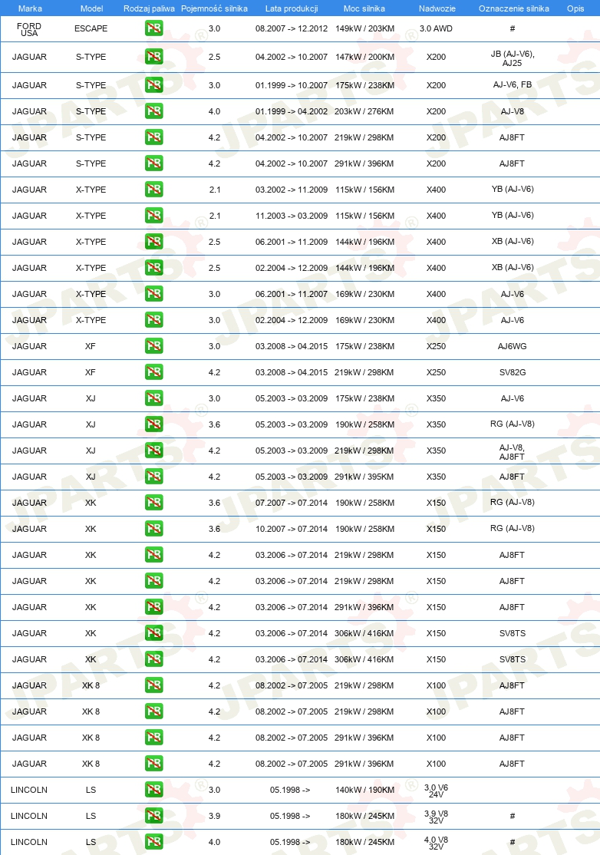Select the 149kW / 203KM power cell
The width and height of the screenshot is (600, 855).
click(x=364, y=28)
